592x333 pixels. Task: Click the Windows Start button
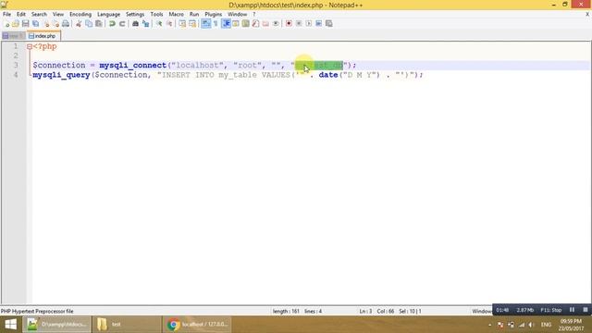[10, 325]
